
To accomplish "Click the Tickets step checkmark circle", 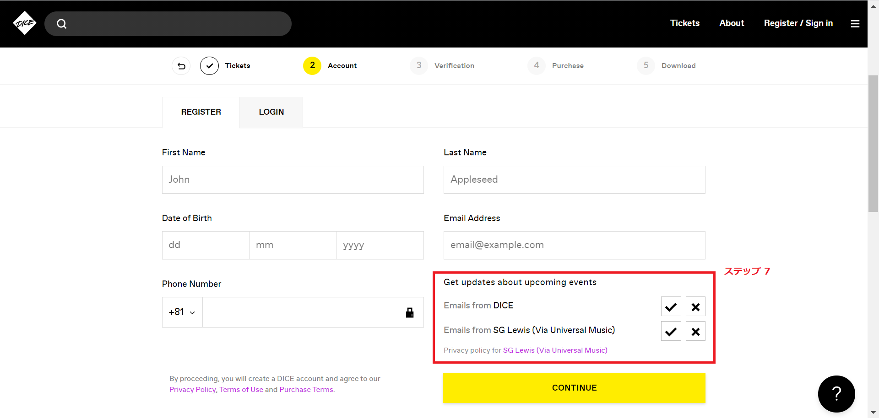I will pyautogui.click(x=209, y=66).
